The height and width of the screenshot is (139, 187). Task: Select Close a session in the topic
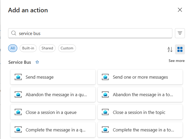[x=139, y=112]
